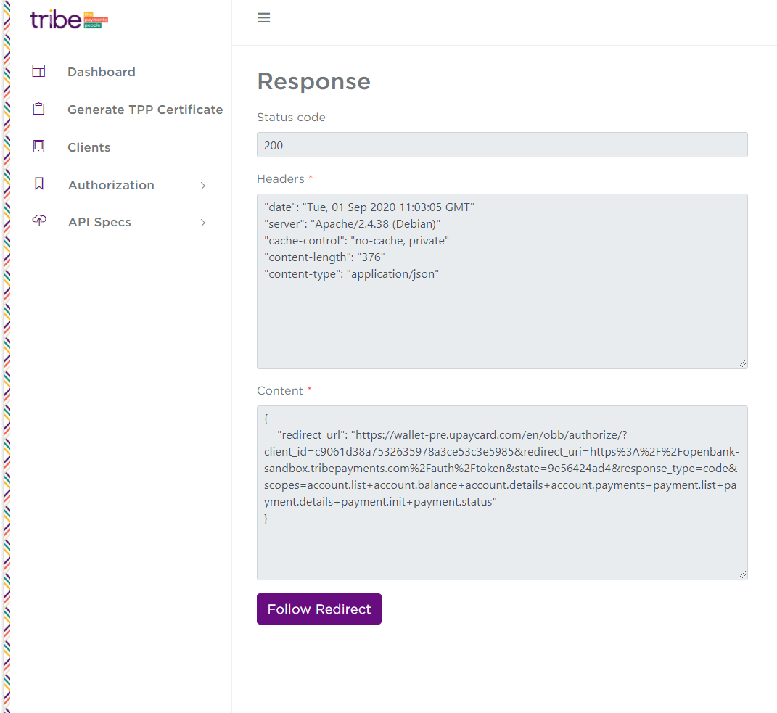This screenshot has height=713, width=777.
Task: Toggle the sidebar with the hamburger icon
Action: pos(264,18)
